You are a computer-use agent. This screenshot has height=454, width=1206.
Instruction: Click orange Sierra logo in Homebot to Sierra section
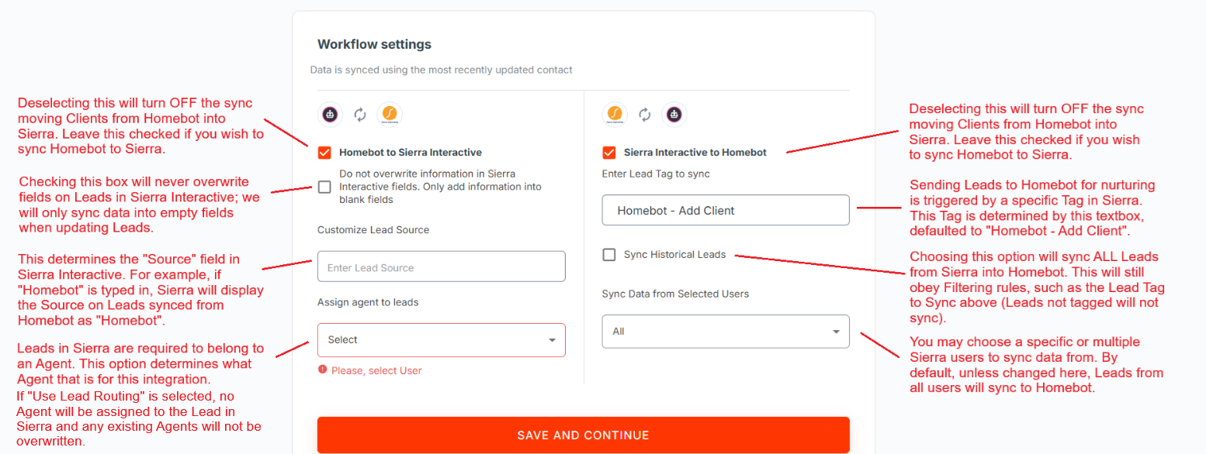pyautogui.click(x=389, y=115)
